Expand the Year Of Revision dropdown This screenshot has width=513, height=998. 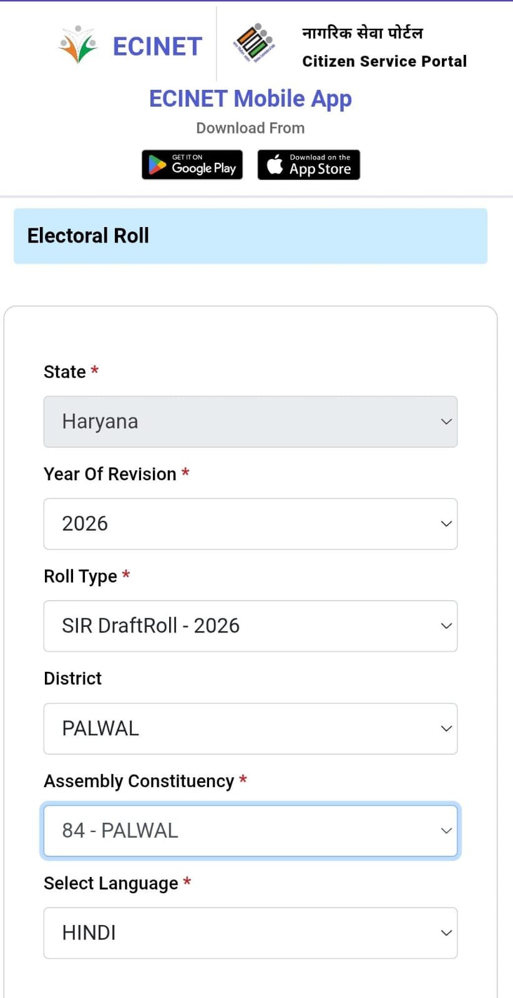[x=250, y=524]
